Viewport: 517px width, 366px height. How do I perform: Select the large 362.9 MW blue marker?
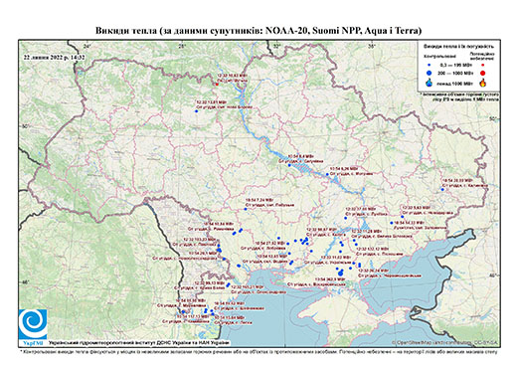pos(341,273)
